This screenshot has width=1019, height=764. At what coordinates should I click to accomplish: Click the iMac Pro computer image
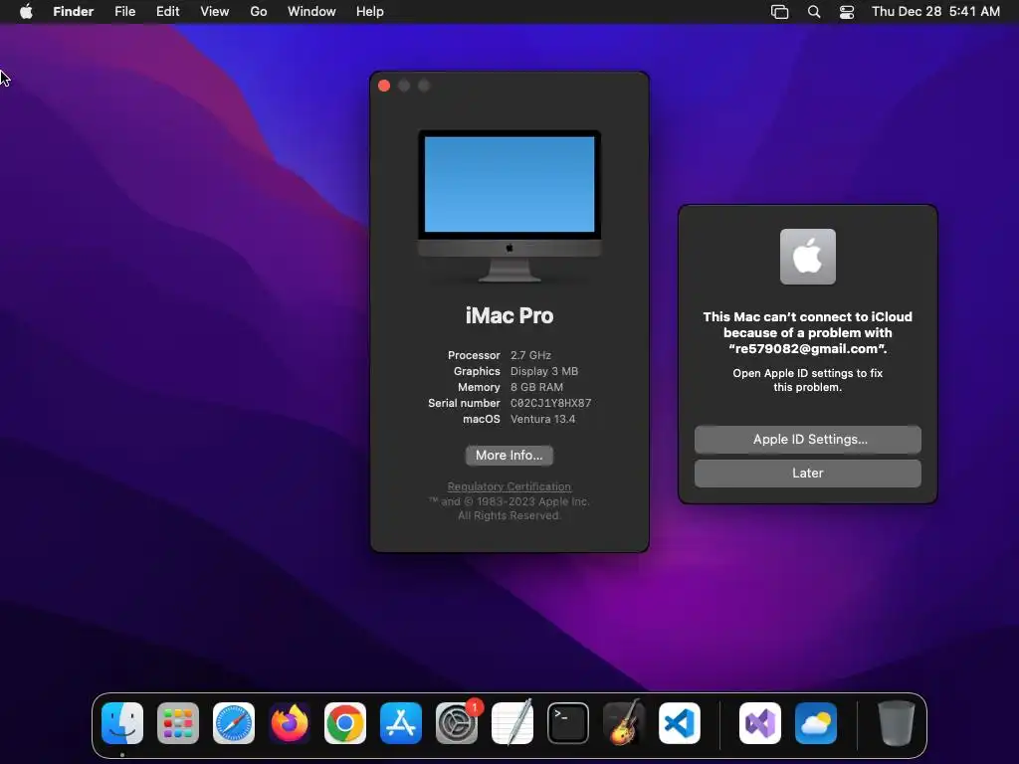tap(509, 206)
